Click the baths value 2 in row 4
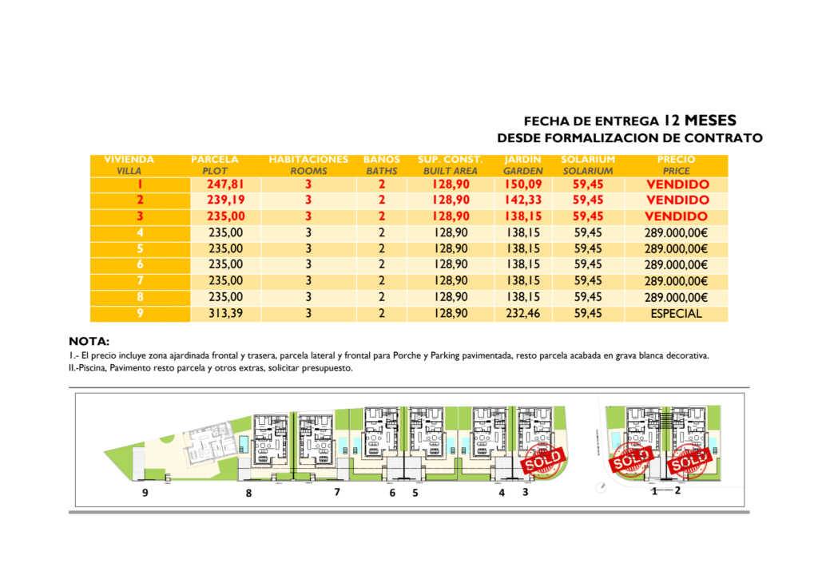This screenshot has height=579, width=818. 381,233
